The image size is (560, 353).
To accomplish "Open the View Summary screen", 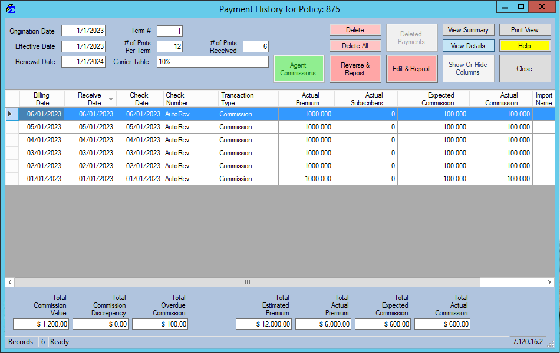I will [468, 30].
